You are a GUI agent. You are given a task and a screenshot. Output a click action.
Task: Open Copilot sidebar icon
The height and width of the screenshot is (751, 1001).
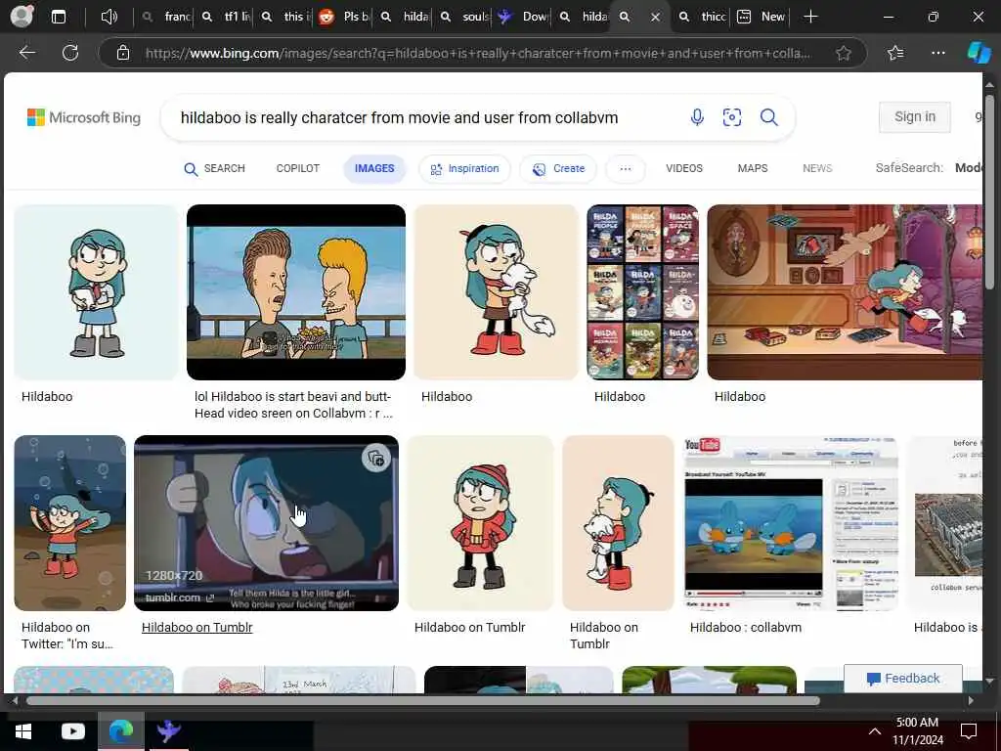(979, 53)
